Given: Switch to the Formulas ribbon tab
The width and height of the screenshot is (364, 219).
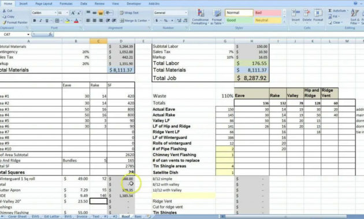Looking at the screenshot, I should point(66,3).
